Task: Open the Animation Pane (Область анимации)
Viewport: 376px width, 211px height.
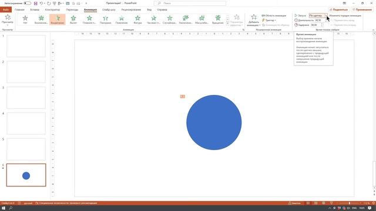Action: 274,16
